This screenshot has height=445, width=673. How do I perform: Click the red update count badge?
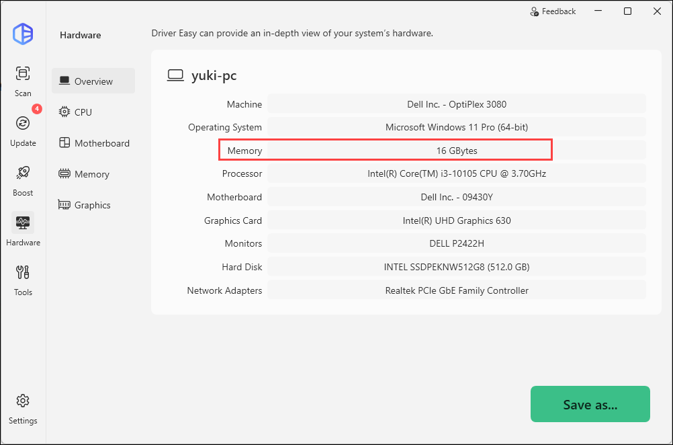click(x=37, y=109)
